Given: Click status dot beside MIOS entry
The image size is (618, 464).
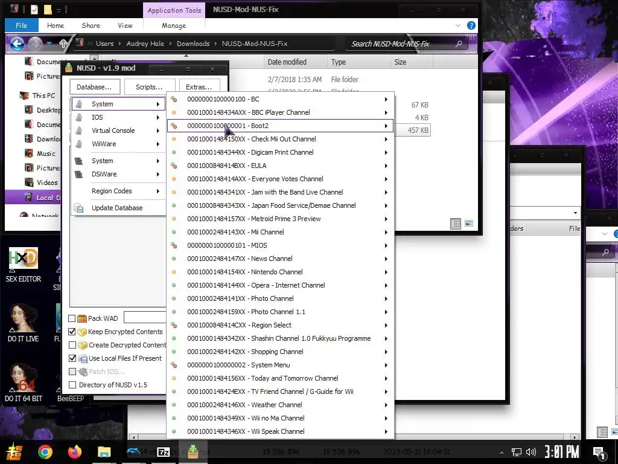Looking at the screenshot, I should [x=173, y=245].
